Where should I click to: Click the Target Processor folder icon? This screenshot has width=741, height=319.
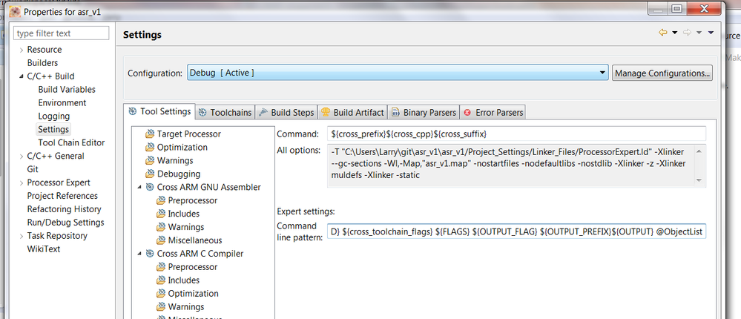(150, 134)
